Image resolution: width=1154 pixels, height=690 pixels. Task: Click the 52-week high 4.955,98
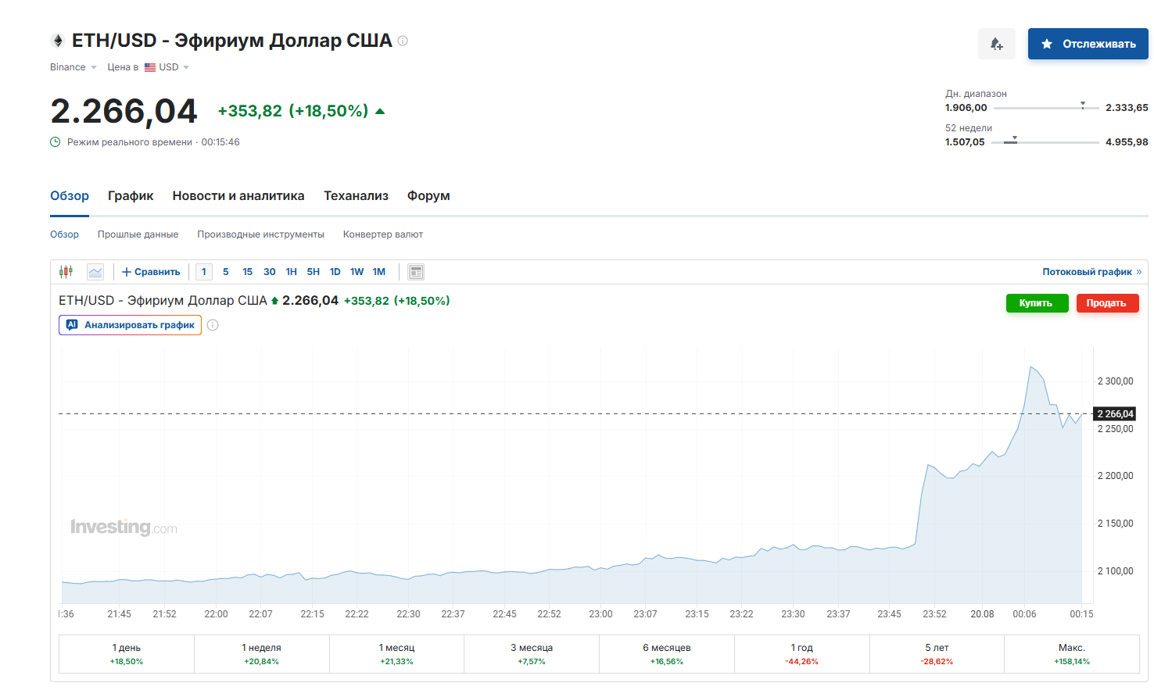click(x=1127, y=142)
